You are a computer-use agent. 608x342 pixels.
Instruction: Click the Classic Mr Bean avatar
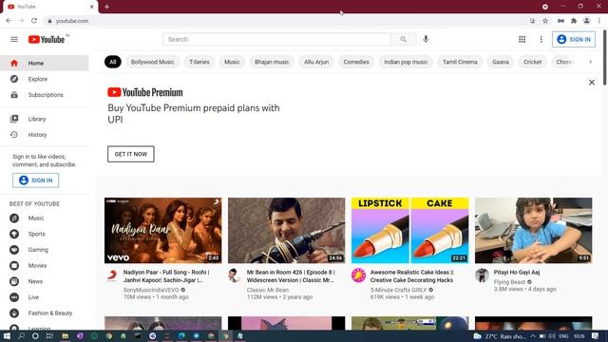[x=235, y=275]
